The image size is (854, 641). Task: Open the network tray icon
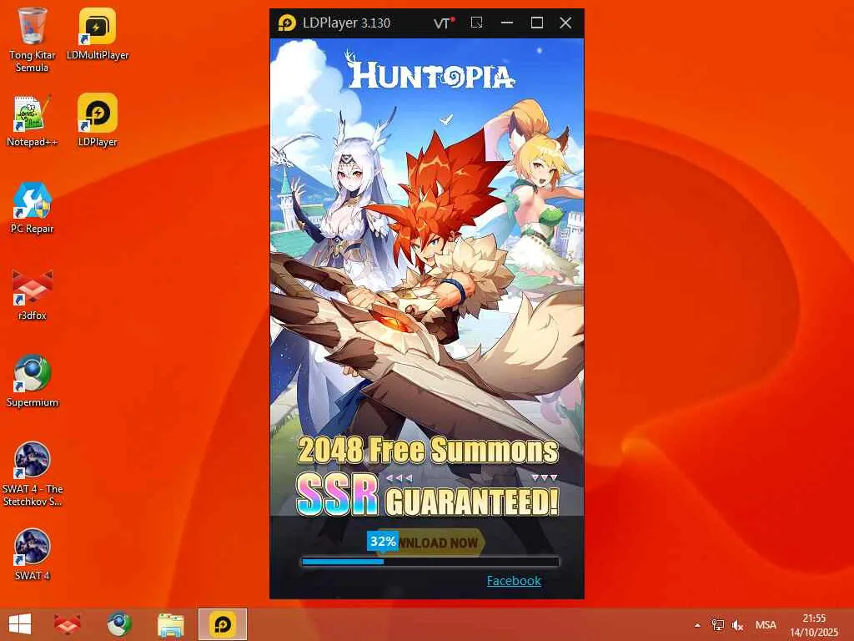pyautogui.click(x=718, y=624)
